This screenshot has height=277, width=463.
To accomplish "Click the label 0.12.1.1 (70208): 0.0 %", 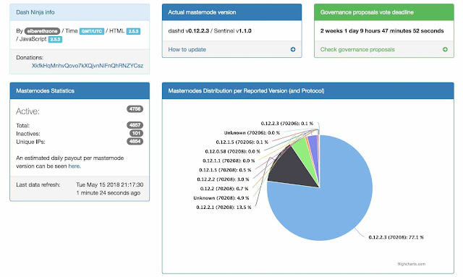I will tap(229, 161).
